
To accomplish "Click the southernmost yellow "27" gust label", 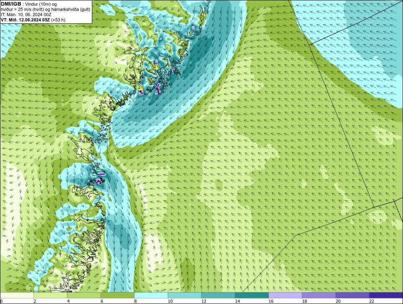I will [x=141, y=88].
